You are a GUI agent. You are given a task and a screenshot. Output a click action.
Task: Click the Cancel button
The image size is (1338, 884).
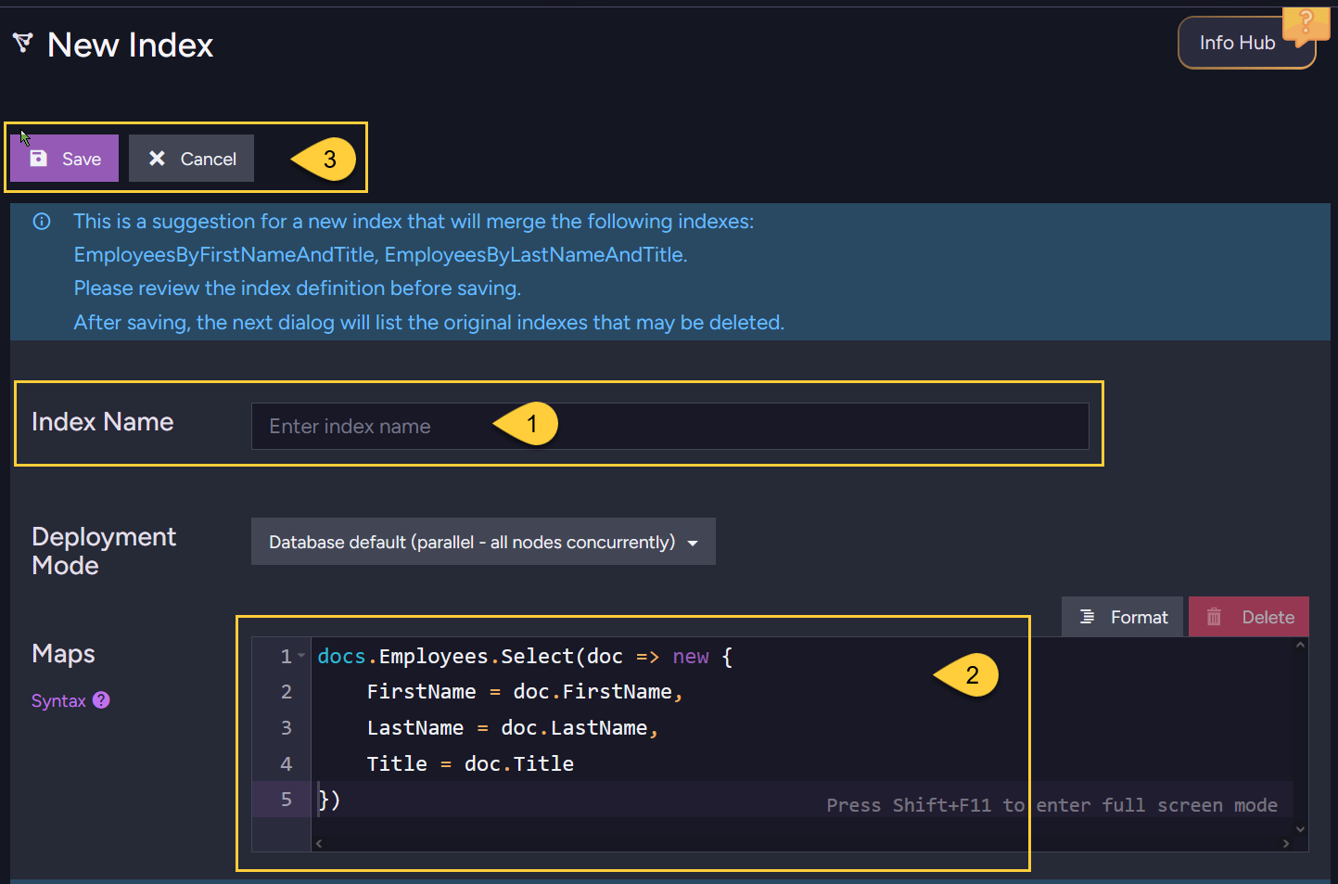point(191,159)
